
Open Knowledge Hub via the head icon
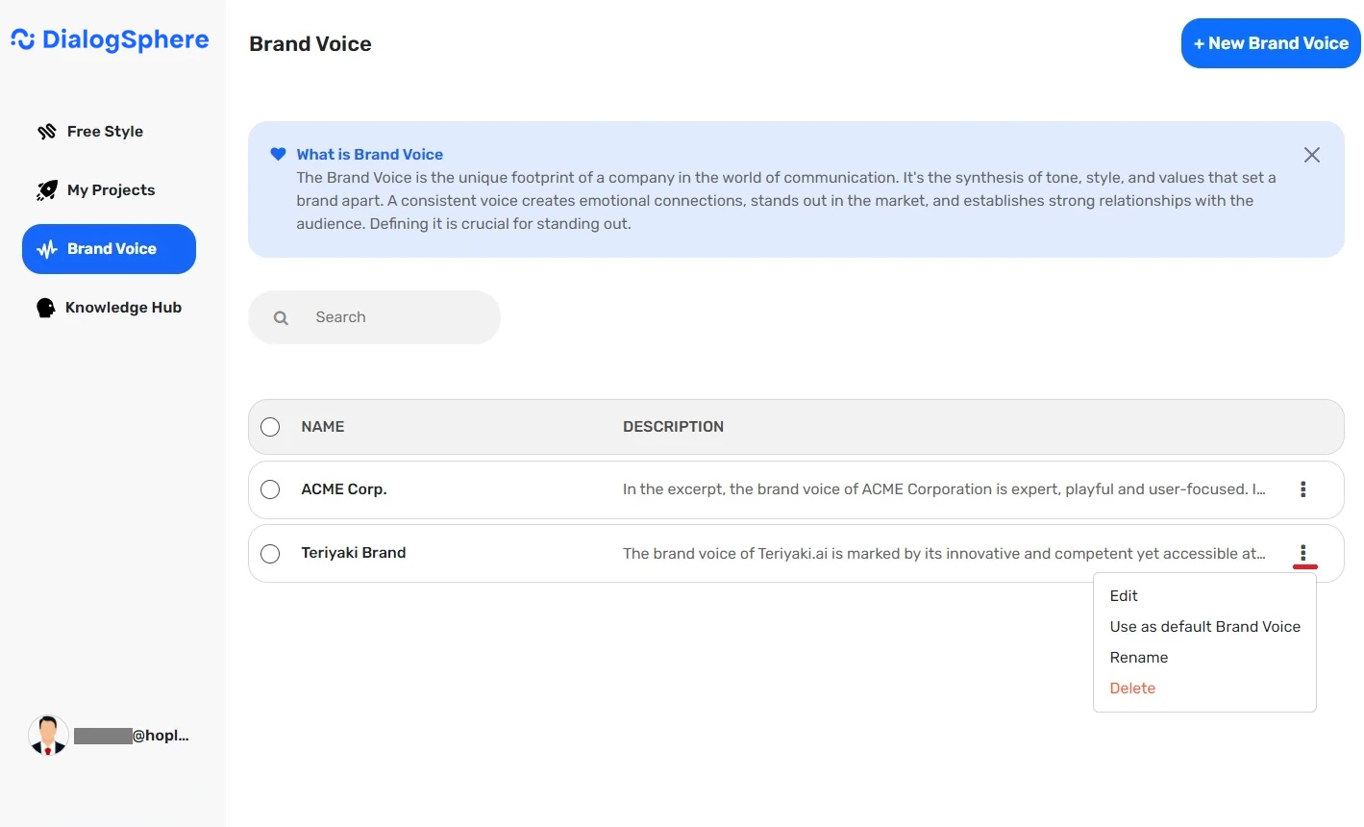[45, 307]
